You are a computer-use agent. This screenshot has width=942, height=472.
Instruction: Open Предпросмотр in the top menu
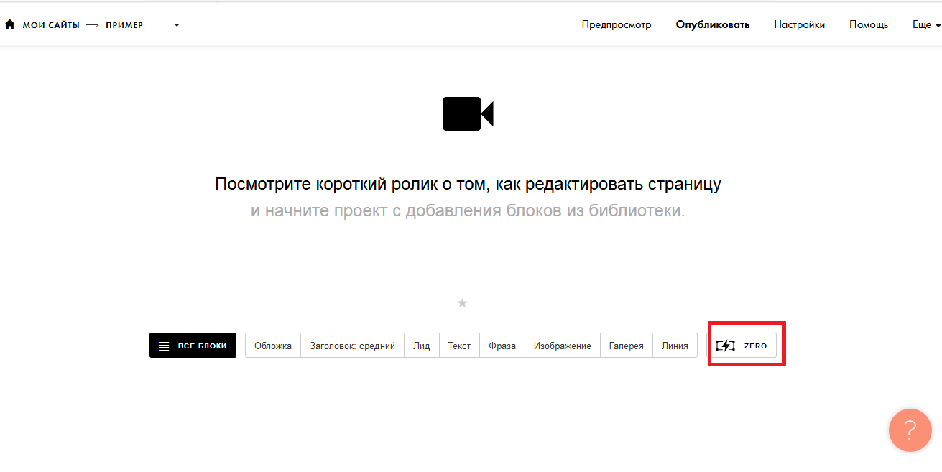[x=617, y=24]
